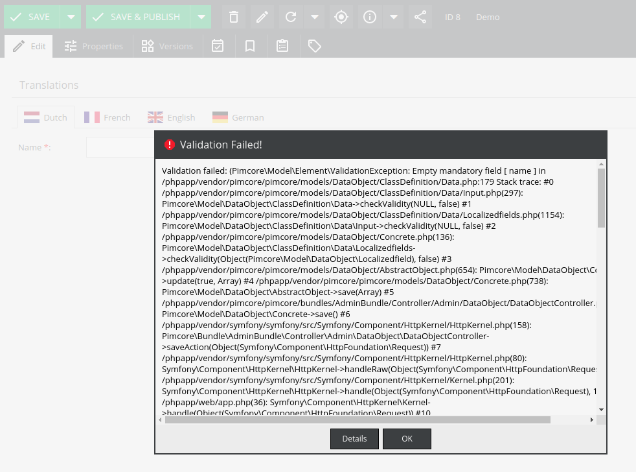The image size is (636, 472).
Task: Open the Save dropdown arrow
Action: point(71,17)
